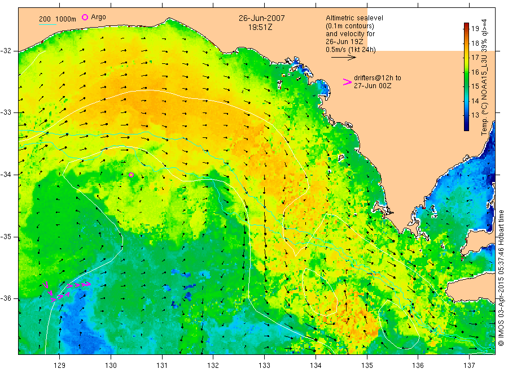Click the longitude label 136
The image size is (508, 373).
coord(418,365)
